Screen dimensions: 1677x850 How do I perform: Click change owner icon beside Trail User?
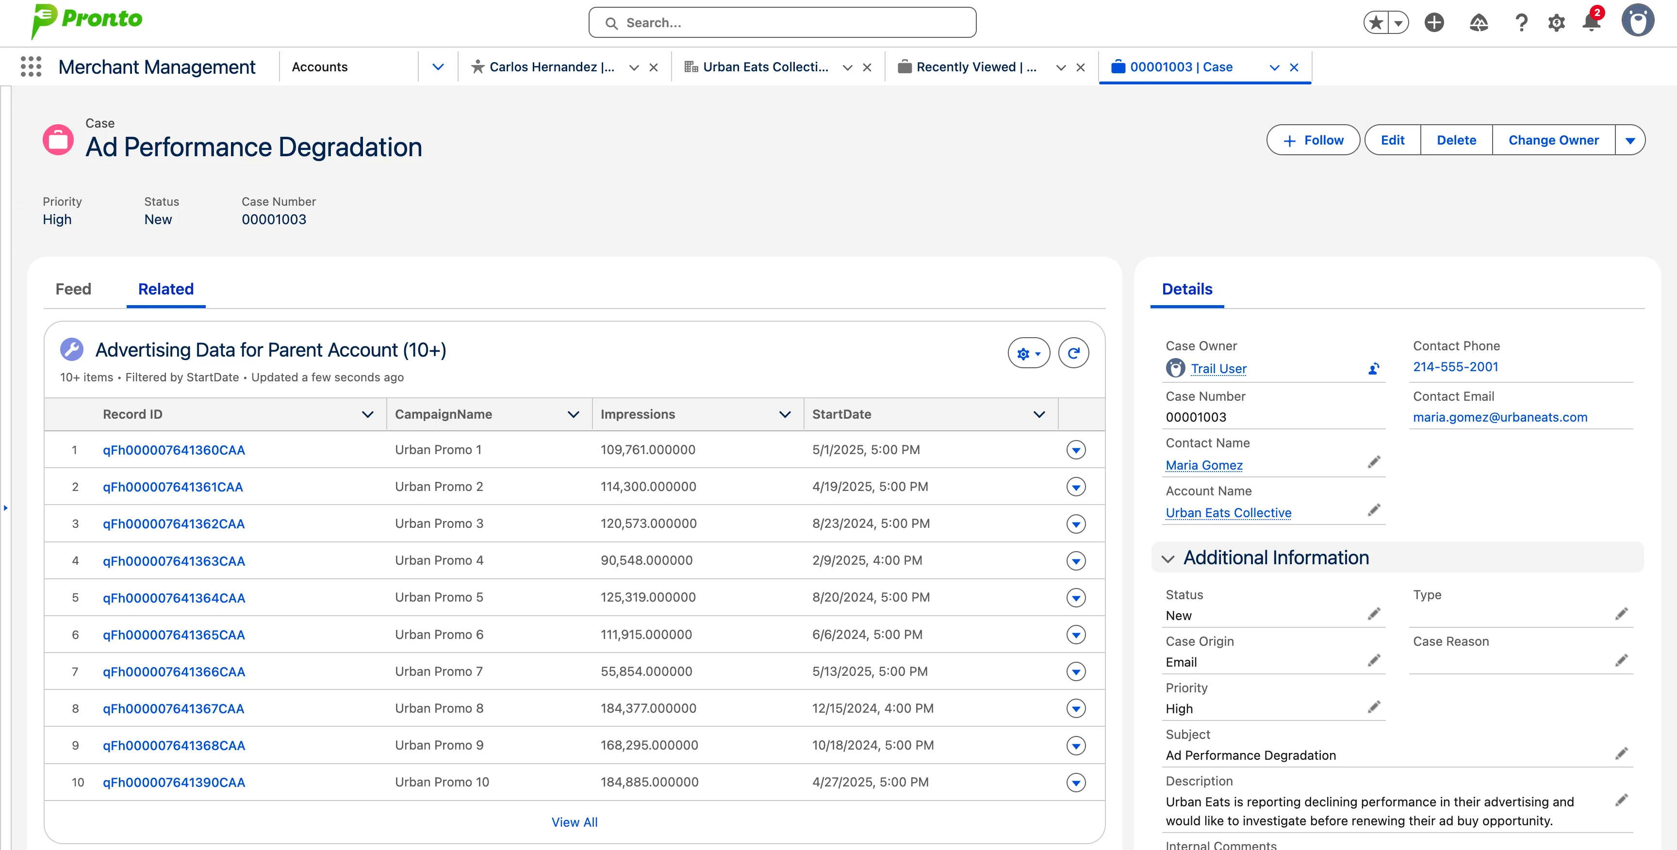[1374, 369]
